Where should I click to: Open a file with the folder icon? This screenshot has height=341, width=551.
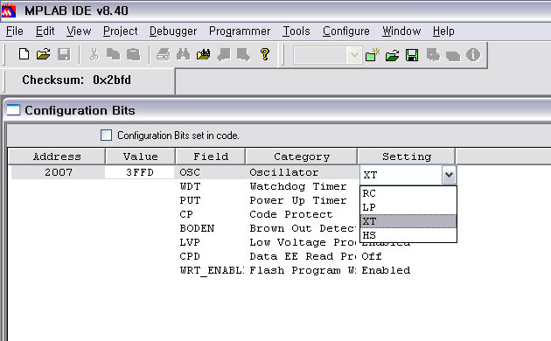(x=43, y=54)
